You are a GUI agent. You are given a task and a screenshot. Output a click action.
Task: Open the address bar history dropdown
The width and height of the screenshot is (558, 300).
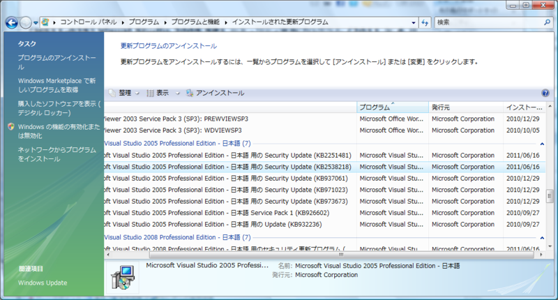click(x=413, y=22)
